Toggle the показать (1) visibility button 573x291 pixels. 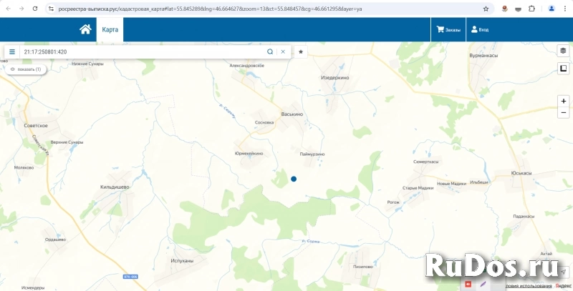(26, 69)
